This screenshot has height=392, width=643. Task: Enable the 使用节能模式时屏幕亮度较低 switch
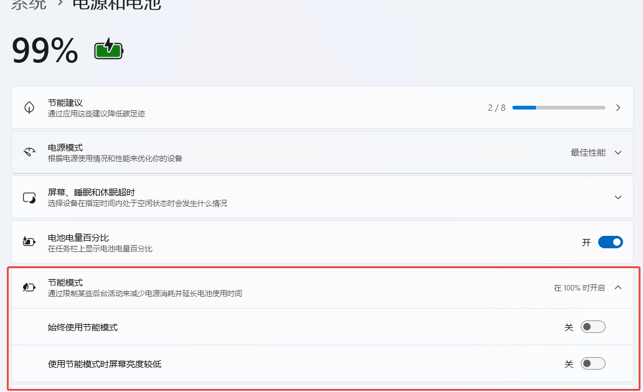tap(593, 363)
